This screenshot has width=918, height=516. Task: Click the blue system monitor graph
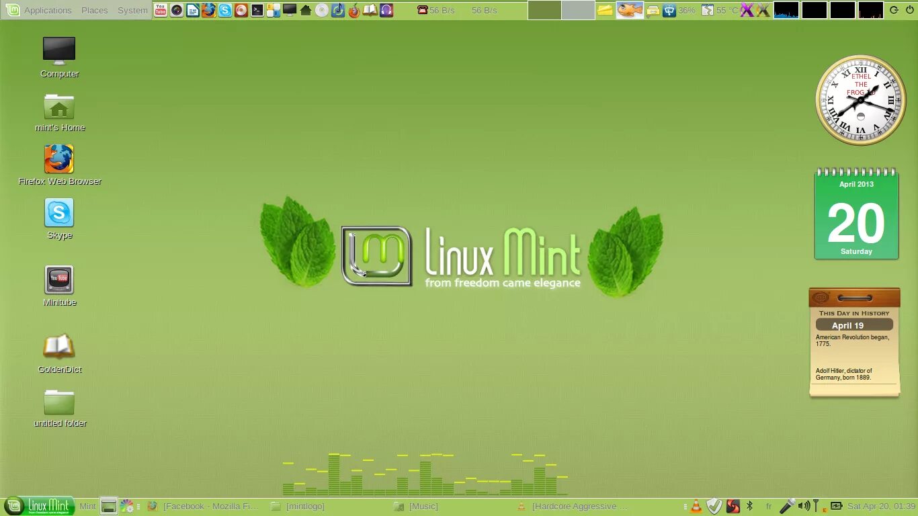pyautogui.click(x=786, y=10)
